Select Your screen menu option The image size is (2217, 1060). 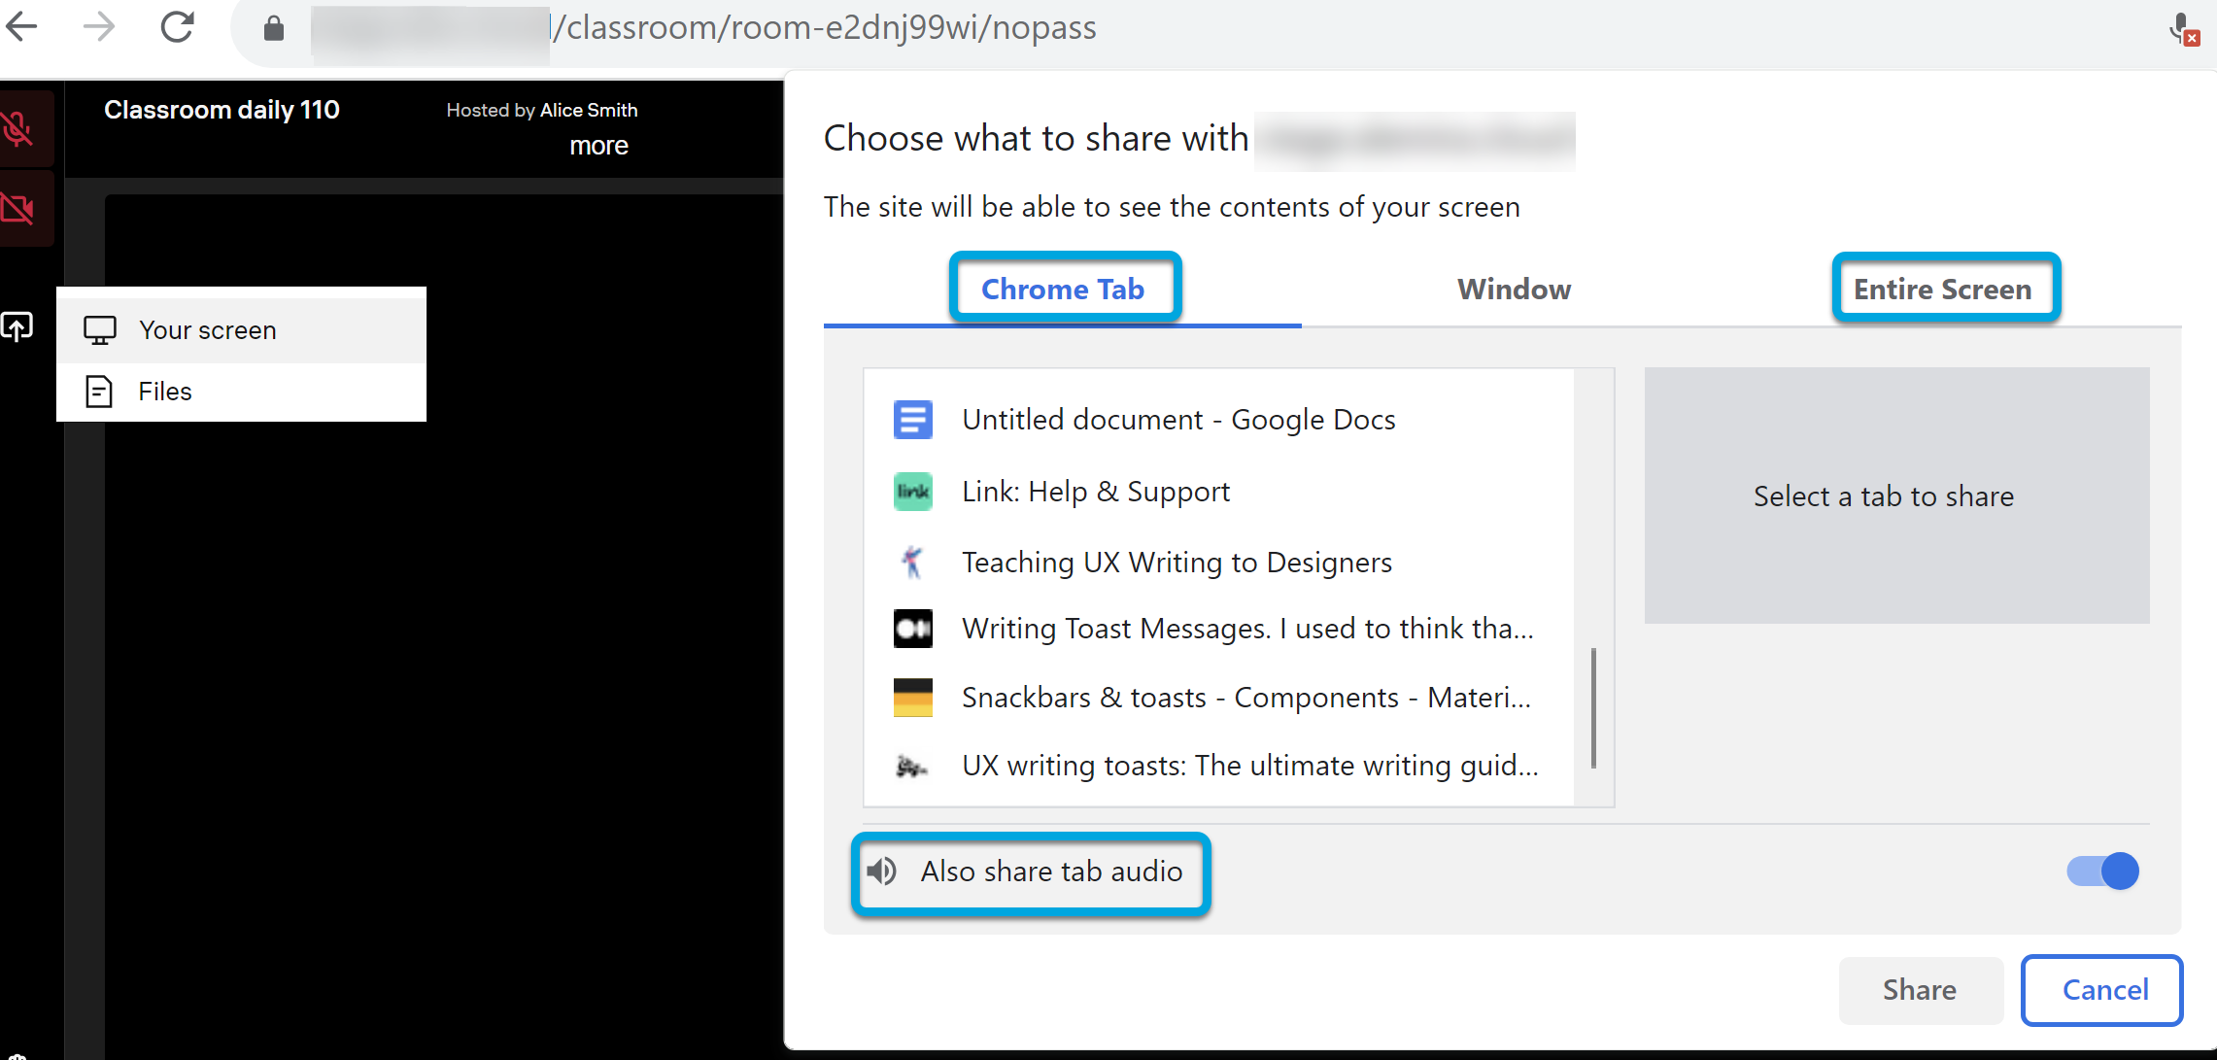pyautogui.click(x=208, y=330)
